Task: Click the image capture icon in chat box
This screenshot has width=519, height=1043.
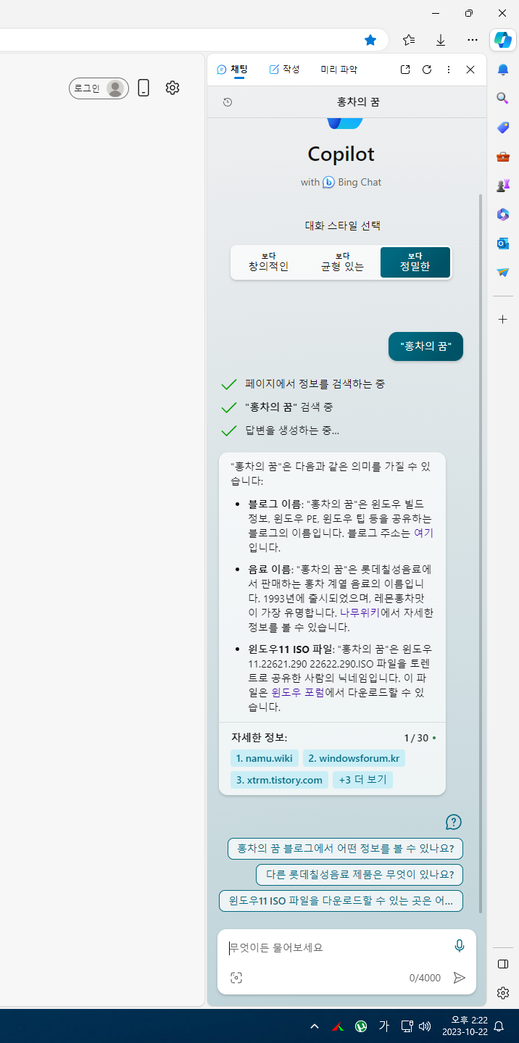Action: [236, 978]
